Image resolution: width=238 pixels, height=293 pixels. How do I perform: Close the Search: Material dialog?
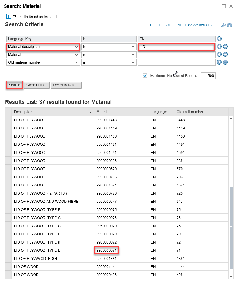click(x=231, y=6)
